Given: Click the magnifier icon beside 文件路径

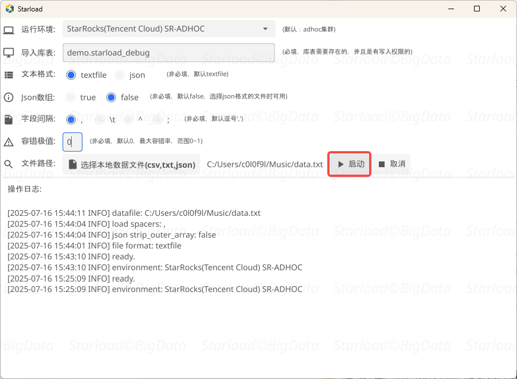Looking at the screenshot, I should [8, 164].
